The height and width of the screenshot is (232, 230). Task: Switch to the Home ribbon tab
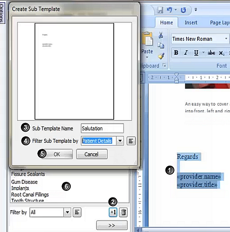click(166, 23)
